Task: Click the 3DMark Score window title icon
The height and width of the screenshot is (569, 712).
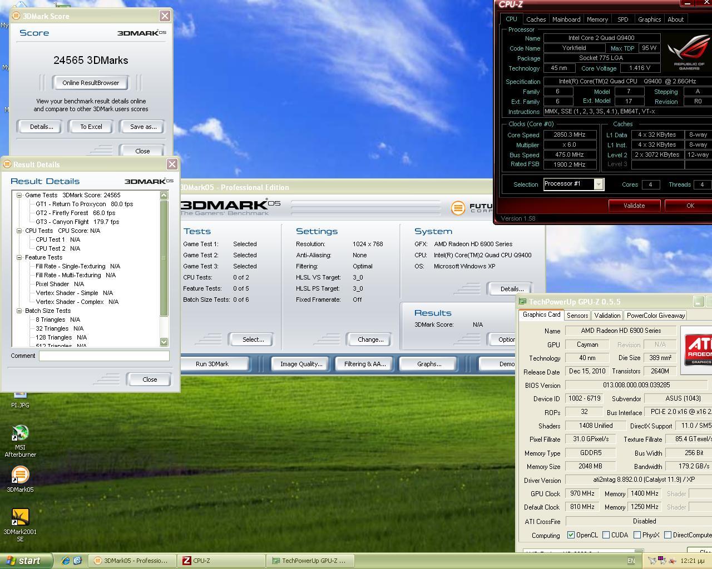Action: pos(16,16)
